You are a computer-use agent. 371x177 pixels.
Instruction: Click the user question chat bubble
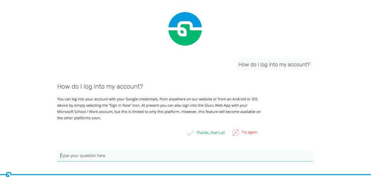click(x=274, y=65)
